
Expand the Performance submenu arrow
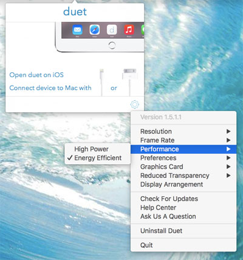point(228,149)
